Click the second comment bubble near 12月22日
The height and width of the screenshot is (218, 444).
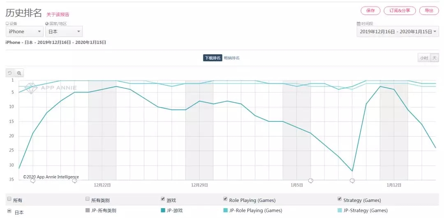(74, 181)
